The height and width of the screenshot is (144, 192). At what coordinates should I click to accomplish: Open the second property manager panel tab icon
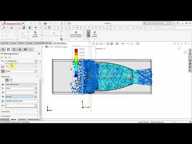click(8, 50)
